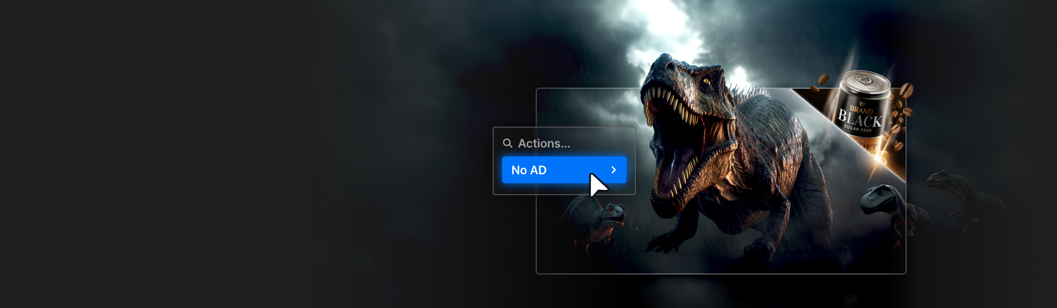The height and width of the screenshot is (308, 1057).
Task: Click the large T-rex's eye
Action: [x=705, y=82]
